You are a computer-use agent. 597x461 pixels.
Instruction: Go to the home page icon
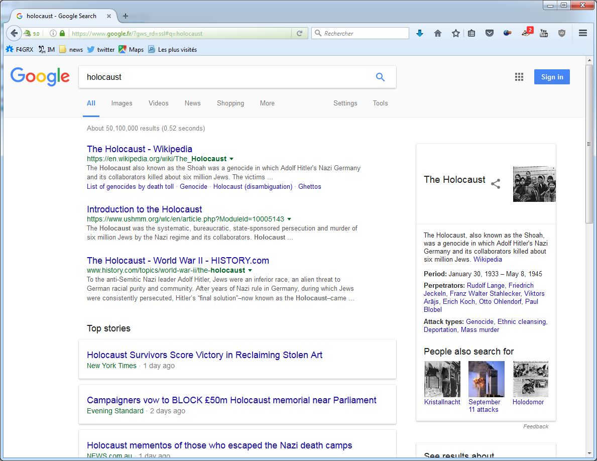[x=438, y=34]
